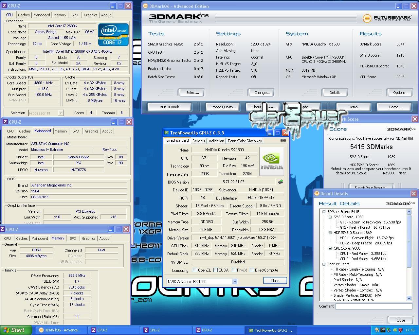Collapse the SM2.0 Score: 1939 node

click(330, 217)
